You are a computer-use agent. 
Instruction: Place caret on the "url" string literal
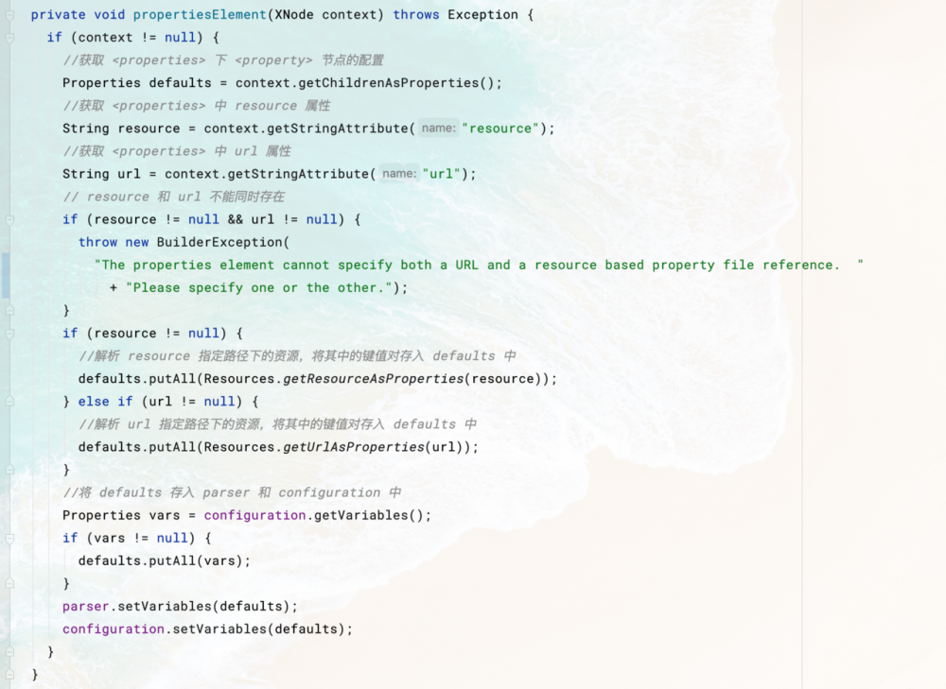coord(444,173)
